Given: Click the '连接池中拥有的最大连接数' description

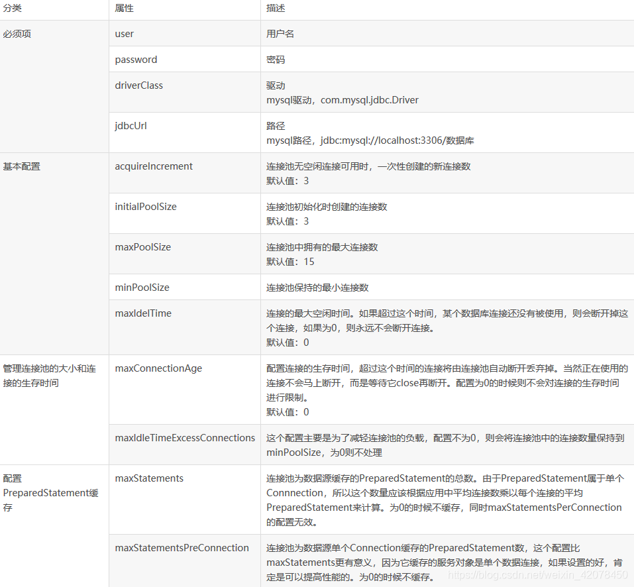Looking at the screenshot, I should tap(322, 247).
